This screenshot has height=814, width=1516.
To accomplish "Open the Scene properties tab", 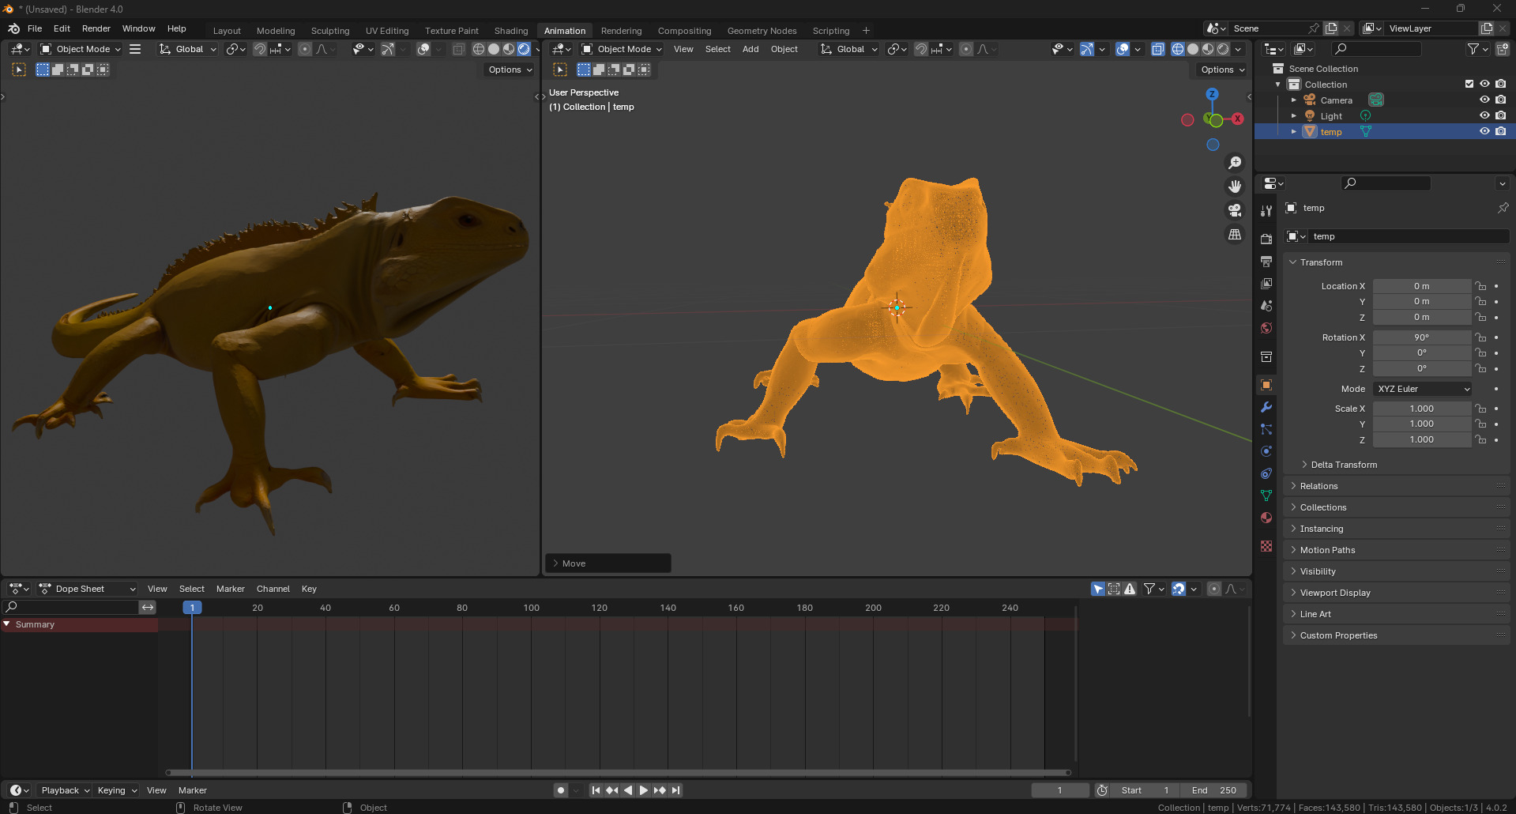I will point(1266,306).
